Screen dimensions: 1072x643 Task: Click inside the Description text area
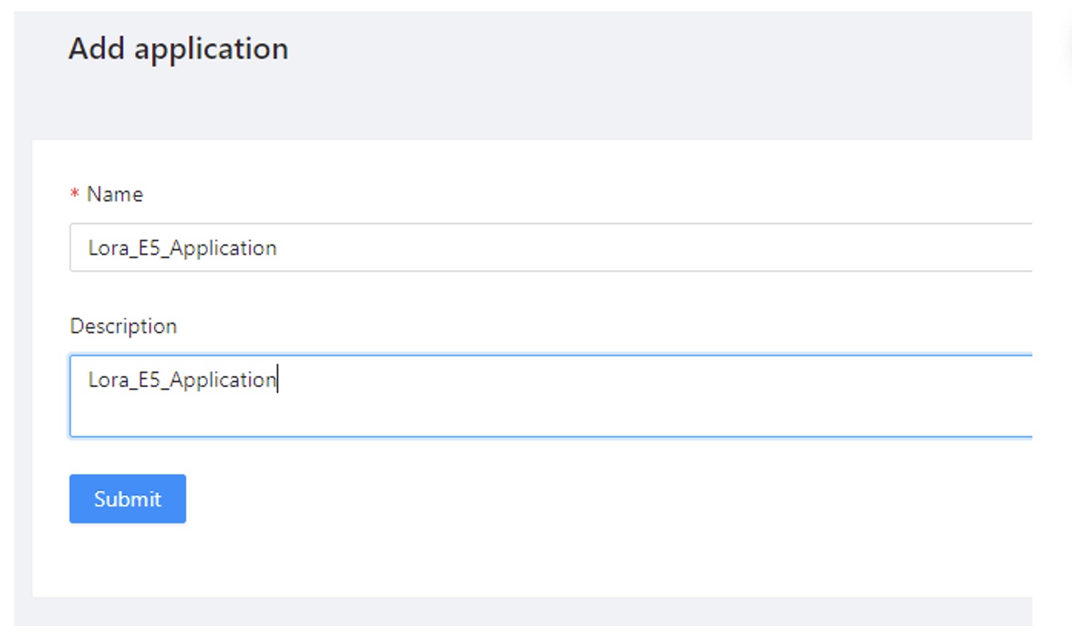(x=495, y=396)
